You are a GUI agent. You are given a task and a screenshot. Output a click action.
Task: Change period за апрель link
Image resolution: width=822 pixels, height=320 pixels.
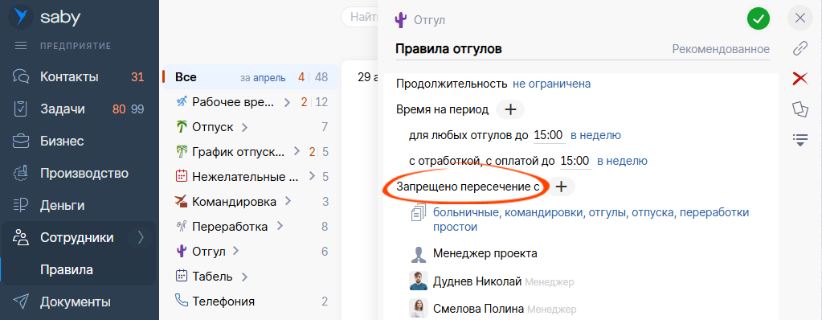click(264, 78)
